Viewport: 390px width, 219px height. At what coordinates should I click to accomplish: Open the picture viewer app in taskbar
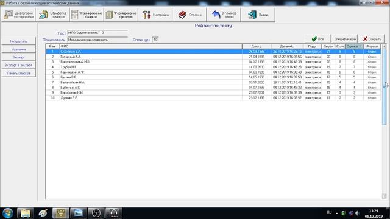[79, 213]
